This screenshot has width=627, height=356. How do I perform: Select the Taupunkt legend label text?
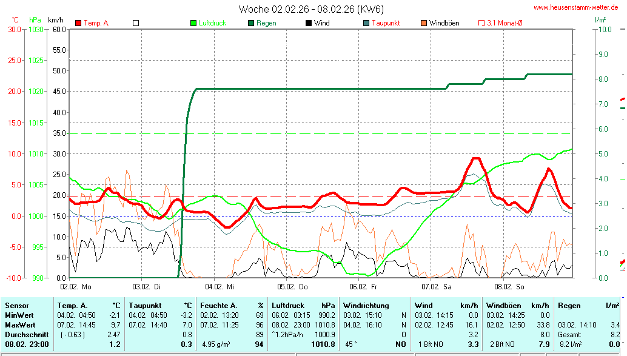(386, 23)
